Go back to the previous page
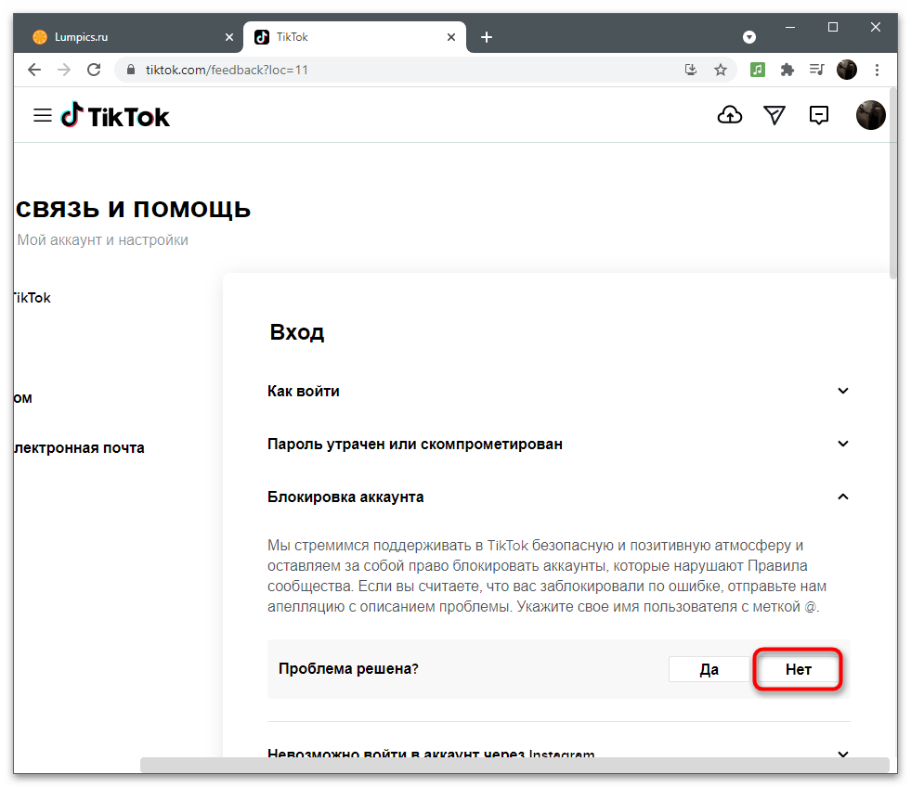 coord(34,70)
